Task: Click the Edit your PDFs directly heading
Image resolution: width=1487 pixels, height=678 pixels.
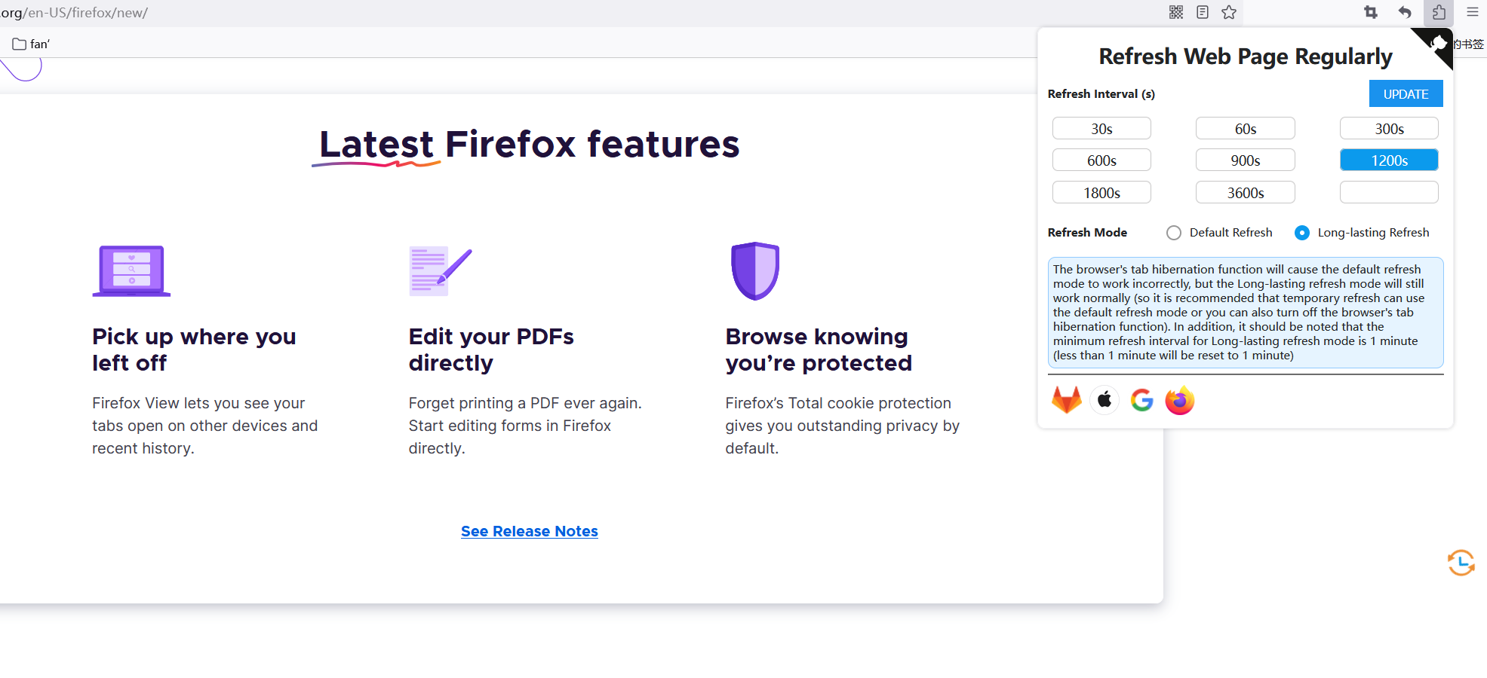Action: pyautogui.click(x=491, y=350)
